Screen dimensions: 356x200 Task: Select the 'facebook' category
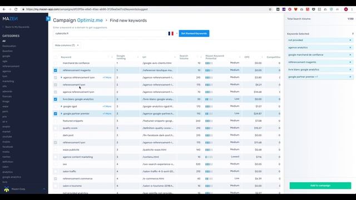tap(7, 147)
